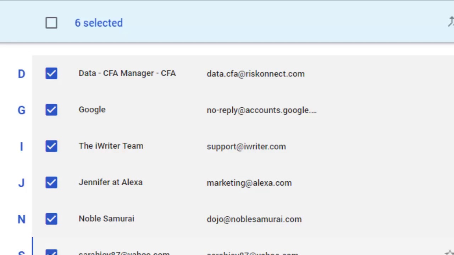
Task: Click support@iwriter.com email address
Action: pos(246,147)
